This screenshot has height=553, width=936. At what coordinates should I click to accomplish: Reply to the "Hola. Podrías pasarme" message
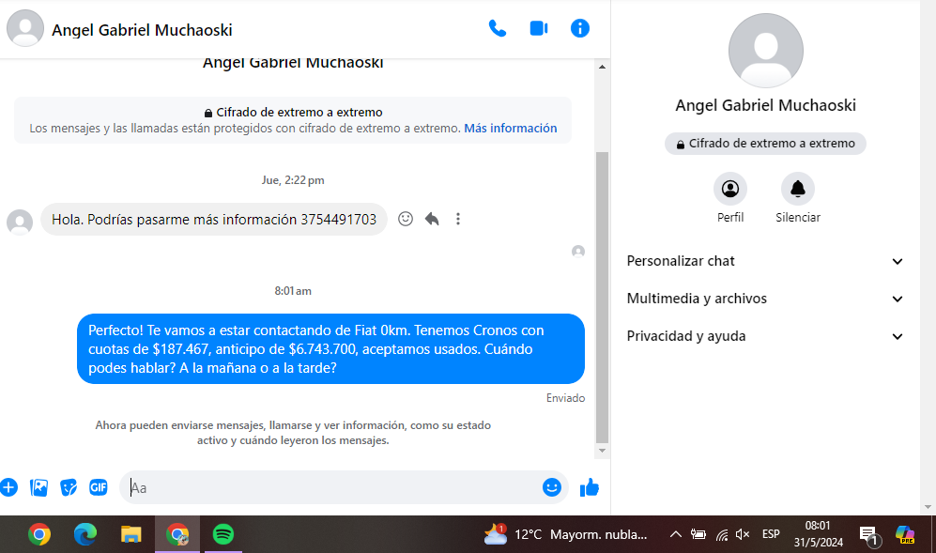(x=432, y=219)
